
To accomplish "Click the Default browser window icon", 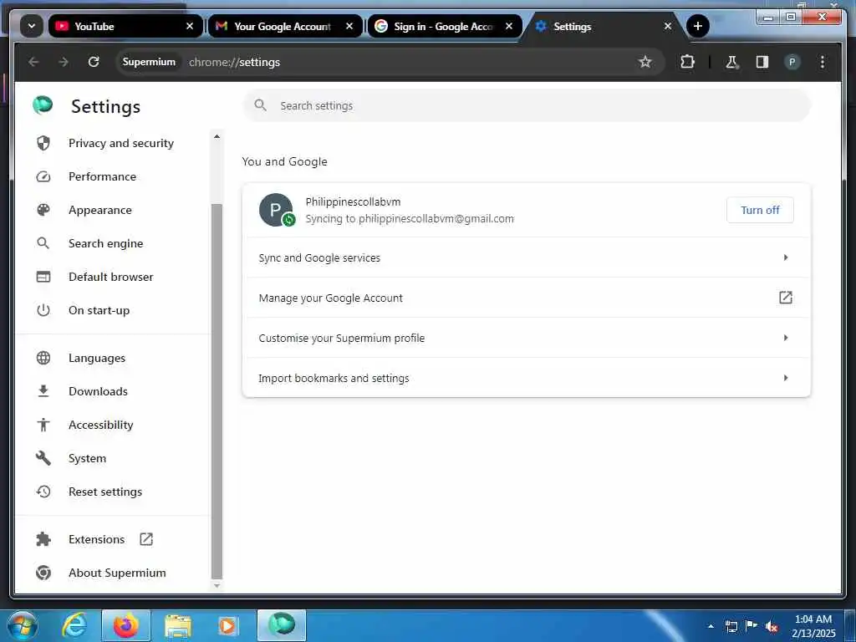I will click(x=43, y=277).
